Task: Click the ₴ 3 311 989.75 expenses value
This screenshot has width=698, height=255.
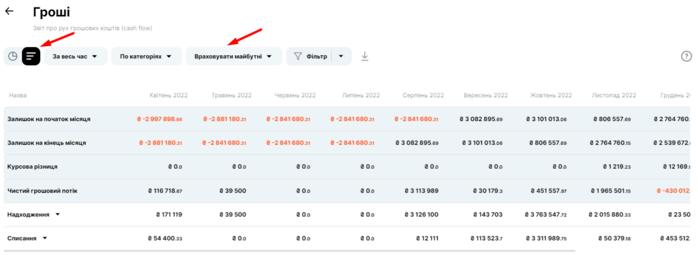Action: click(546, 239)
